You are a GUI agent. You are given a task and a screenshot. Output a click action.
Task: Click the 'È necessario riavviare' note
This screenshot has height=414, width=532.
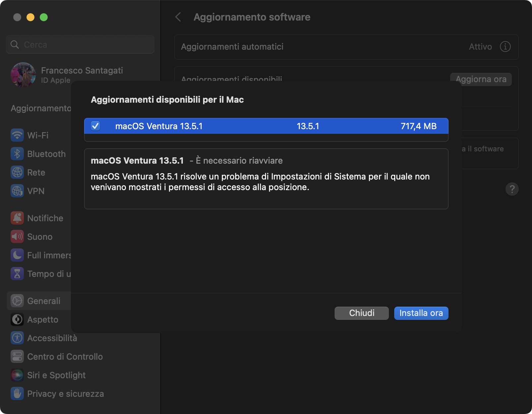(x=239, y=161)
